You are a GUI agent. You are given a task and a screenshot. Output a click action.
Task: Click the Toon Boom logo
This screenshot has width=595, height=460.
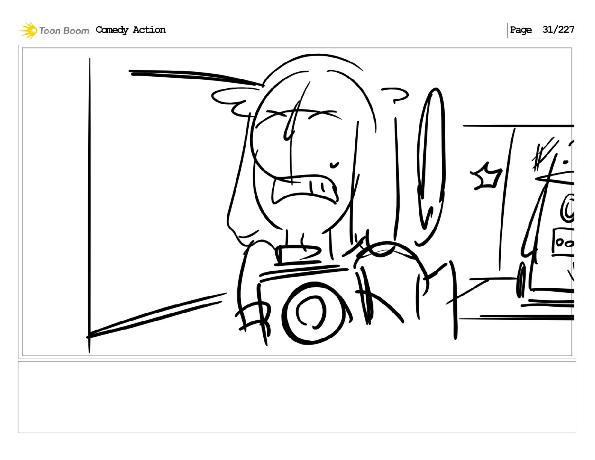tap(54, 30)
